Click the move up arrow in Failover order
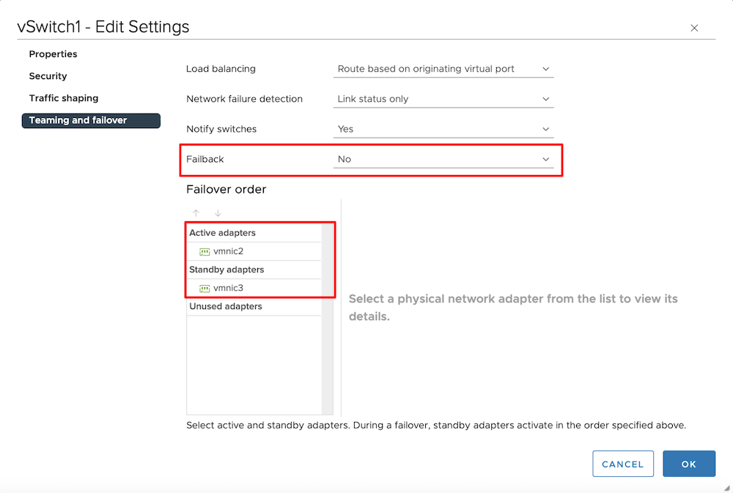Image resolution: width=733 pixels, height=493 pixels. [x=196, y=213]
